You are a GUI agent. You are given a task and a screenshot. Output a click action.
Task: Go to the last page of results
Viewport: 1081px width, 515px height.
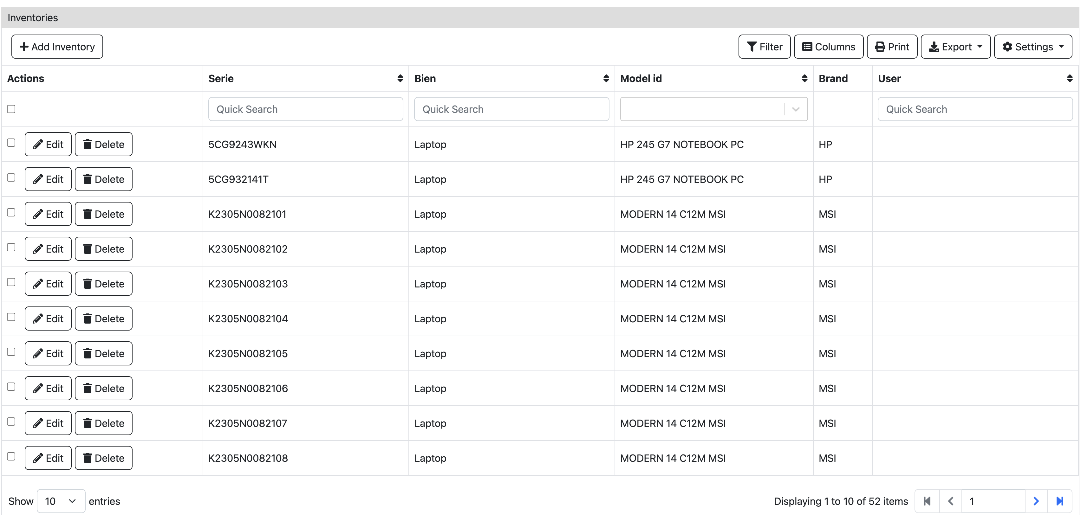[1059, 501]
